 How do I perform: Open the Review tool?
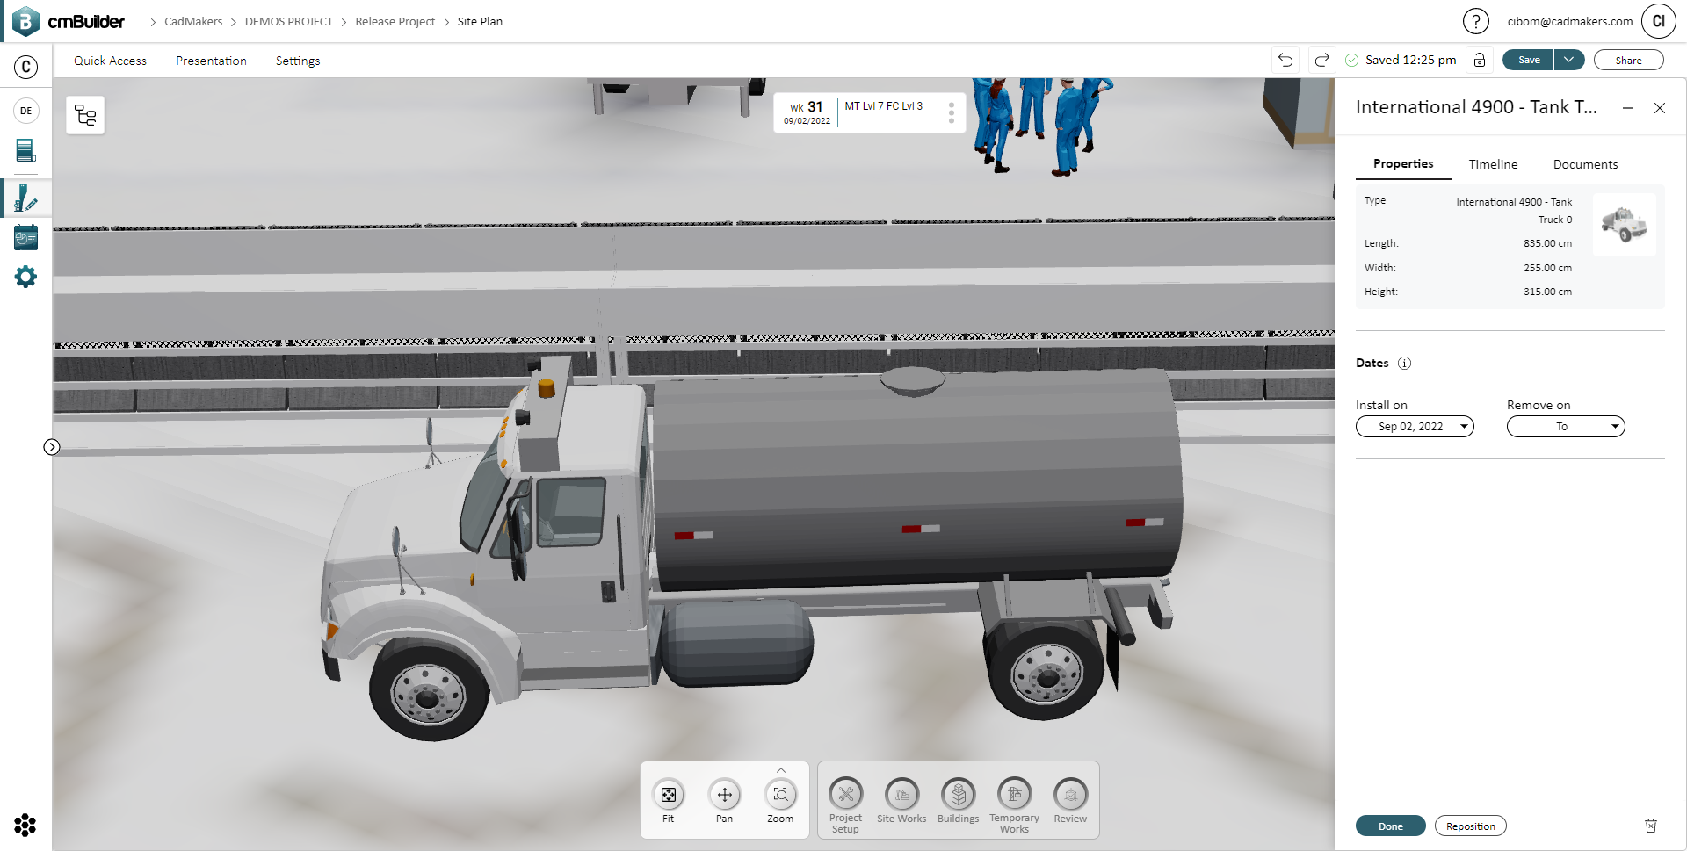[1070, 801]
